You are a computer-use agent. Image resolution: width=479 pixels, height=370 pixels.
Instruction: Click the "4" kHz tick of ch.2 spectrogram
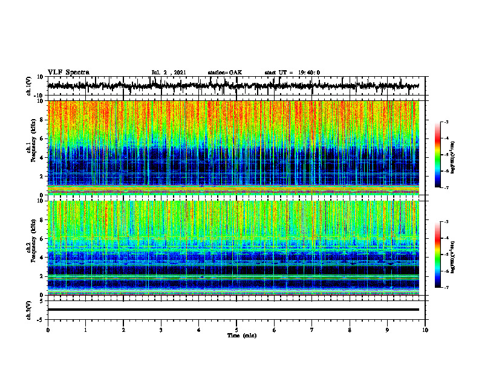pos(42,258)
